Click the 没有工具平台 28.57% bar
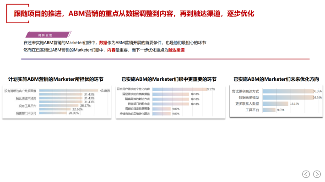The image size is (325, 182). coord(59,105)
